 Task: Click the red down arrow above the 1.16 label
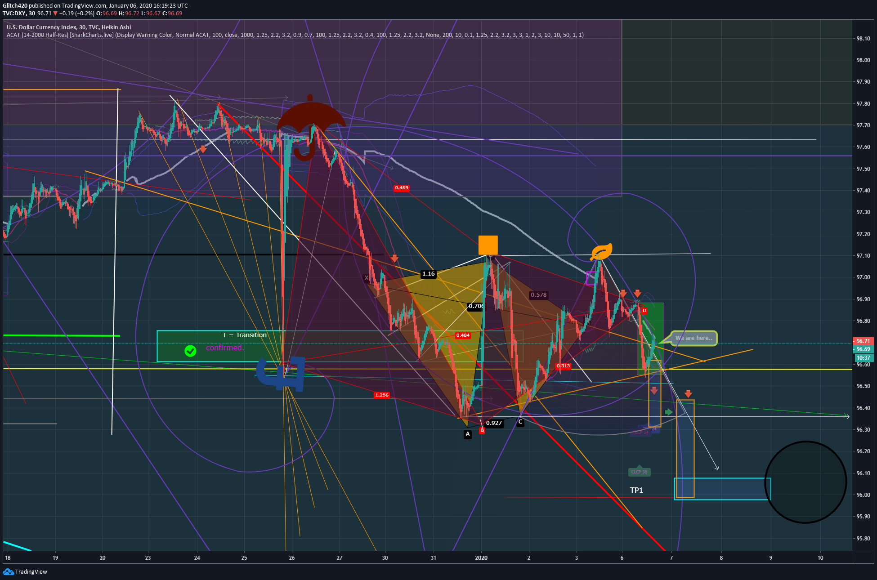click(x=394, y=259)
